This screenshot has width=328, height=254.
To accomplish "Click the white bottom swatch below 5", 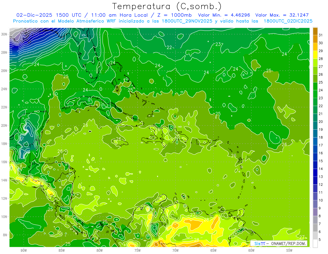I will [315, 243].
